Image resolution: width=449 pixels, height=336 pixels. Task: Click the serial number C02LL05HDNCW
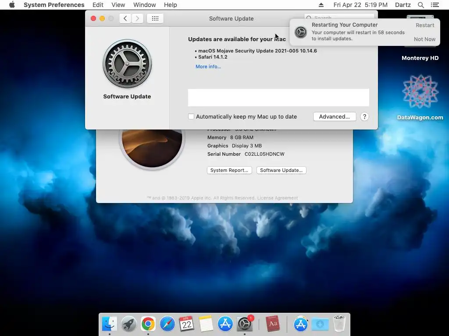pos(264,154)
